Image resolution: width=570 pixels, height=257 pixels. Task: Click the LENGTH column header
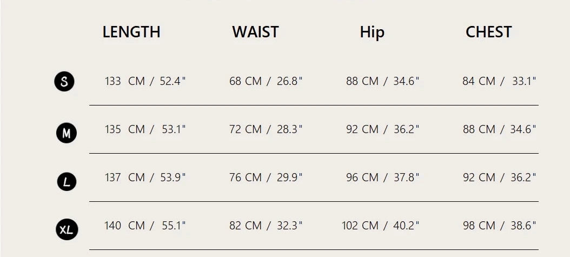pos(131,32)
